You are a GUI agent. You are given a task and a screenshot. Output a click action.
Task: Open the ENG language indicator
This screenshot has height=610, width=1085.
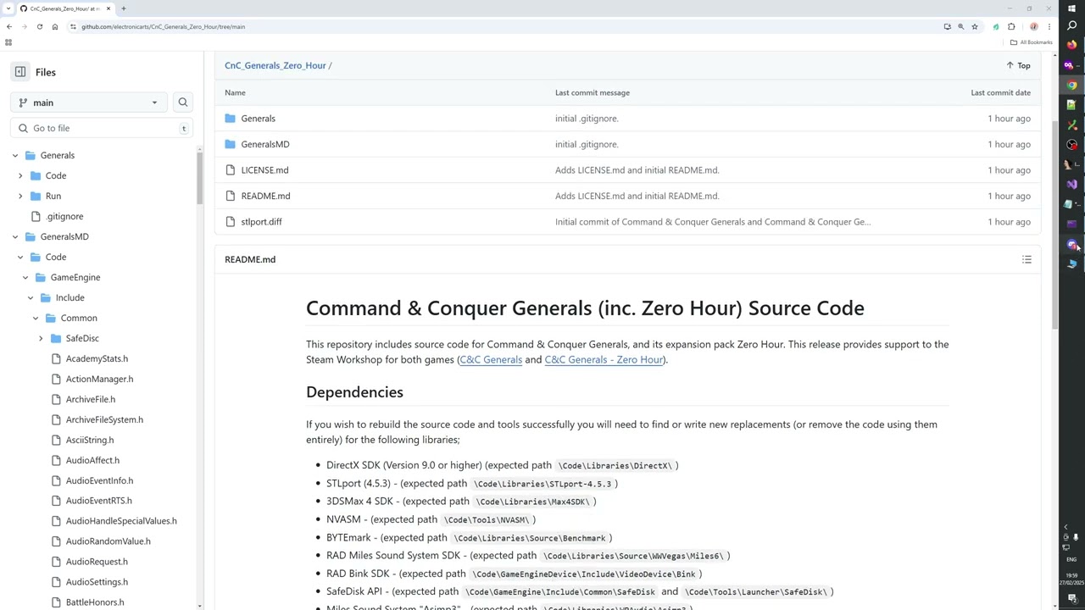tap(1071, 559)
